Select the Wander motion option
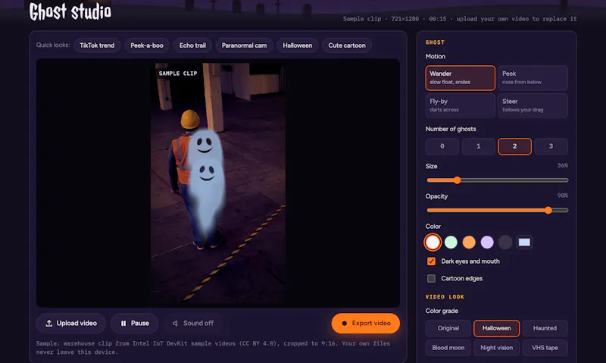Screen dimensions: 606x363 click(x=461, y=78)
